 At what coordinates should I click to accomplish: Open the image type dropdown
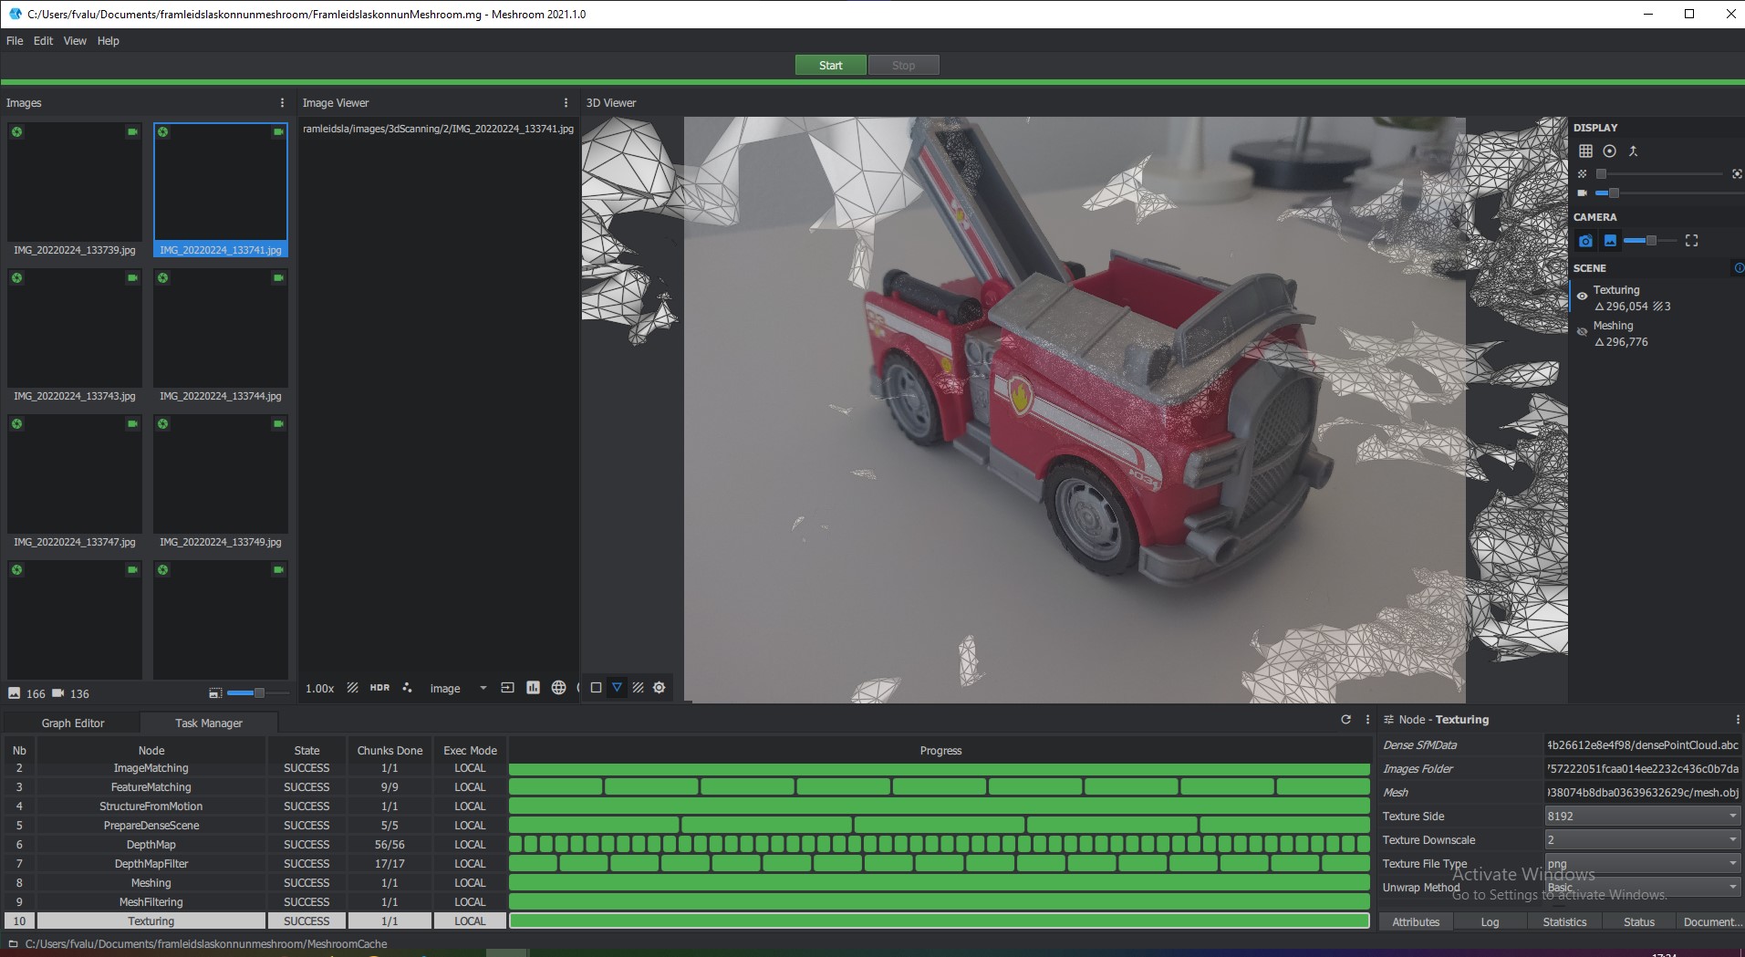(x=459, y=688)
